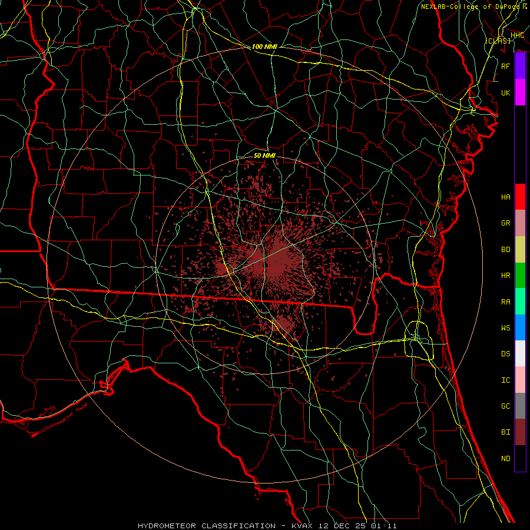
Task: Click the KVAX radar site identifier
Action: (303, 526)
